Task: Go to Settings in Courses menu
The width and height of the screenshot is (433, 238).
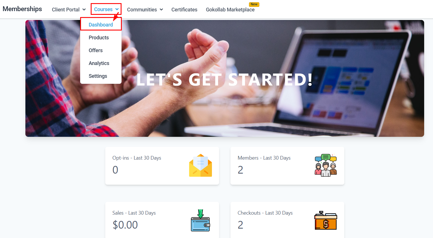Action: 98,76
